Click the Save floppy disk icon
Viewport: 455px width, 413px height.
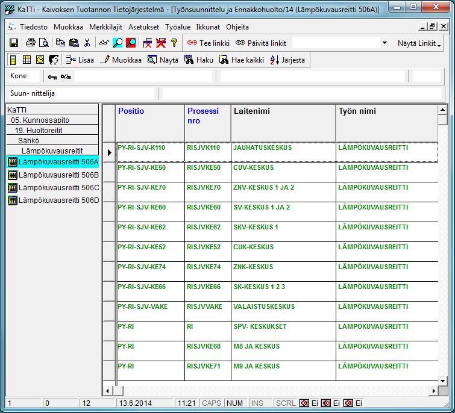click(x=14, y=43)
